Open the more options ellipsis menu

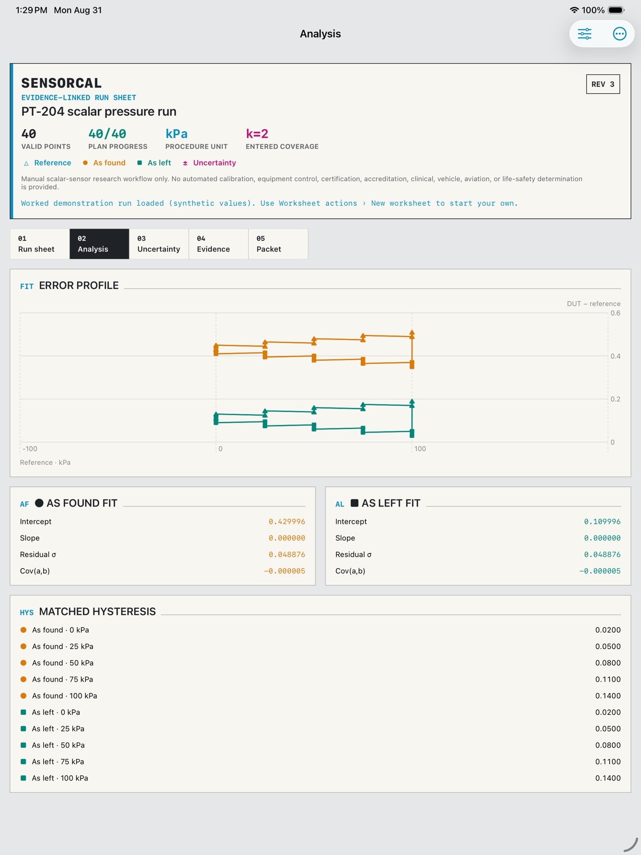tap(619, 34)
